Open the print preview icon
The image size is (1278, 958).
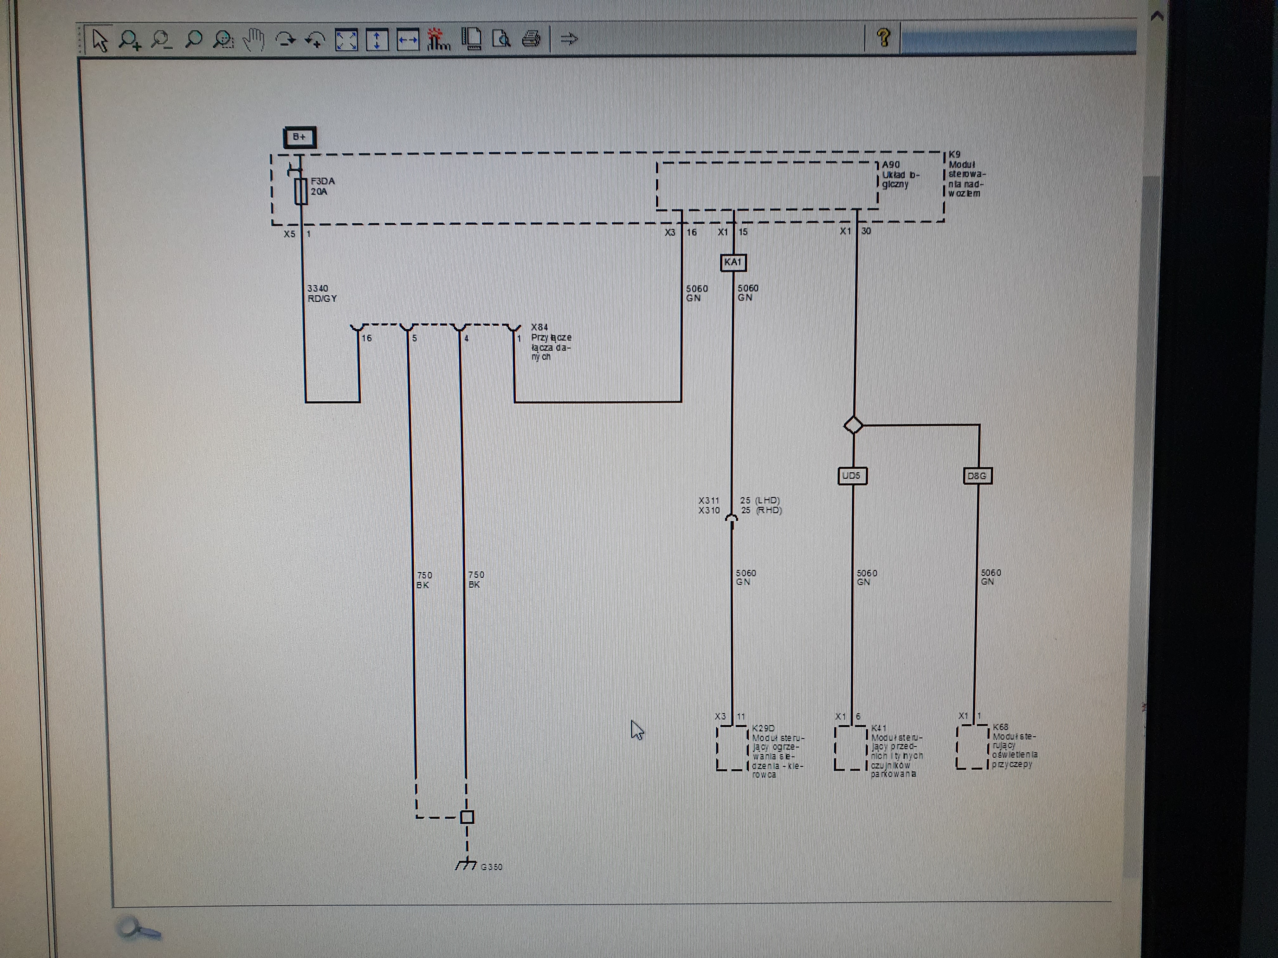coord(501,39)
